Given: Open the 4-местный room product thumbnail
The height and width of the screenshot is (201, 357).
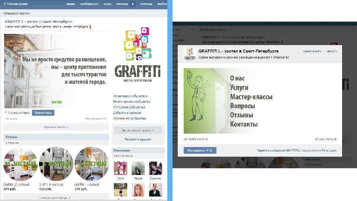Looking at the screenshot, I should coord(92,164).
